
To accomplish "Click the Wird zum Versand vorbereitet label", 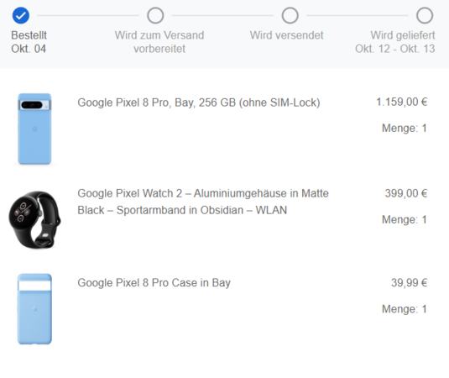I will click(x=159, y=42).
